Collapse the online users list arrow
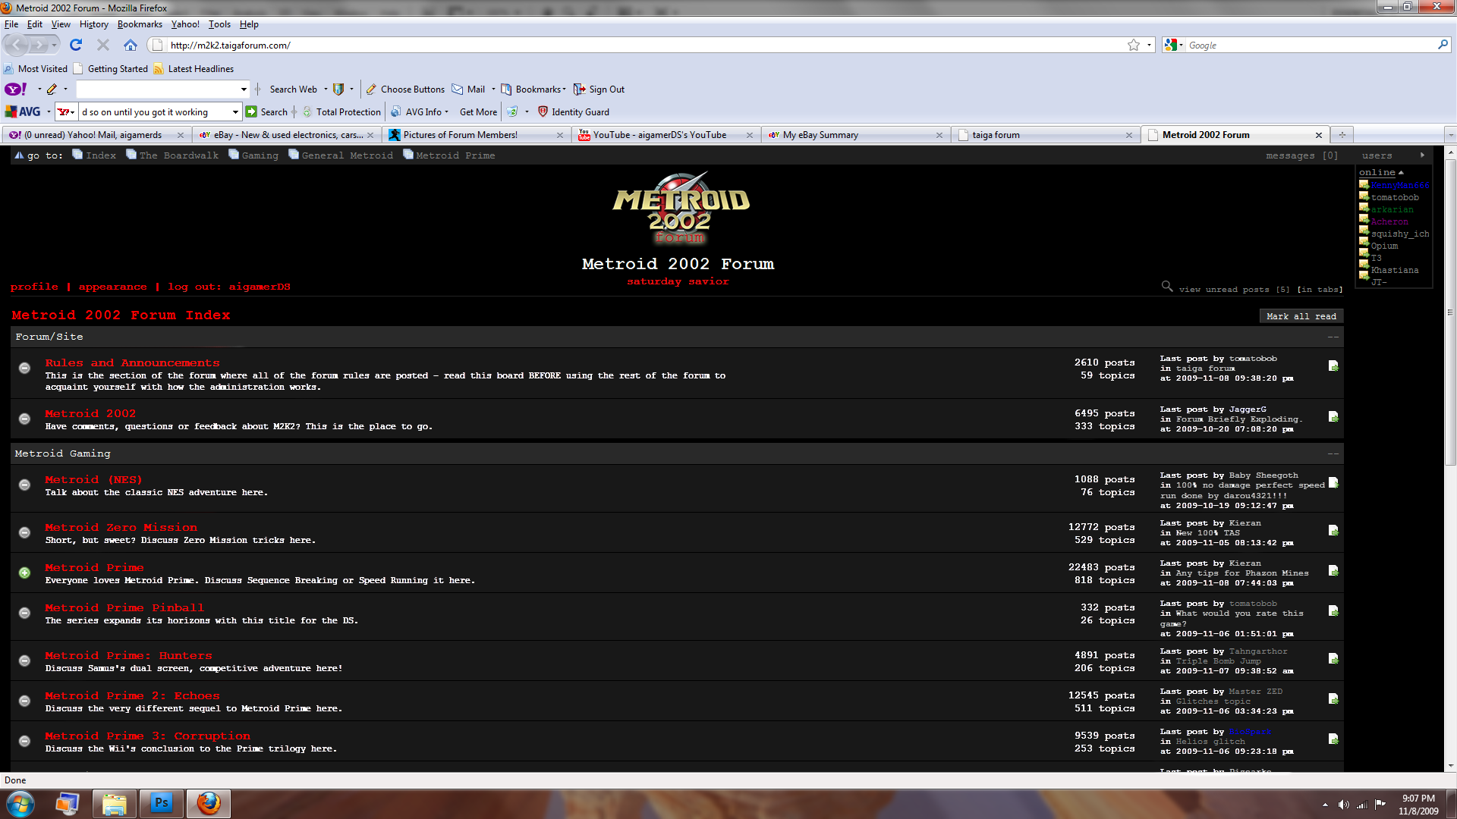The image size is (1457, 819). tap(1401, 173)
